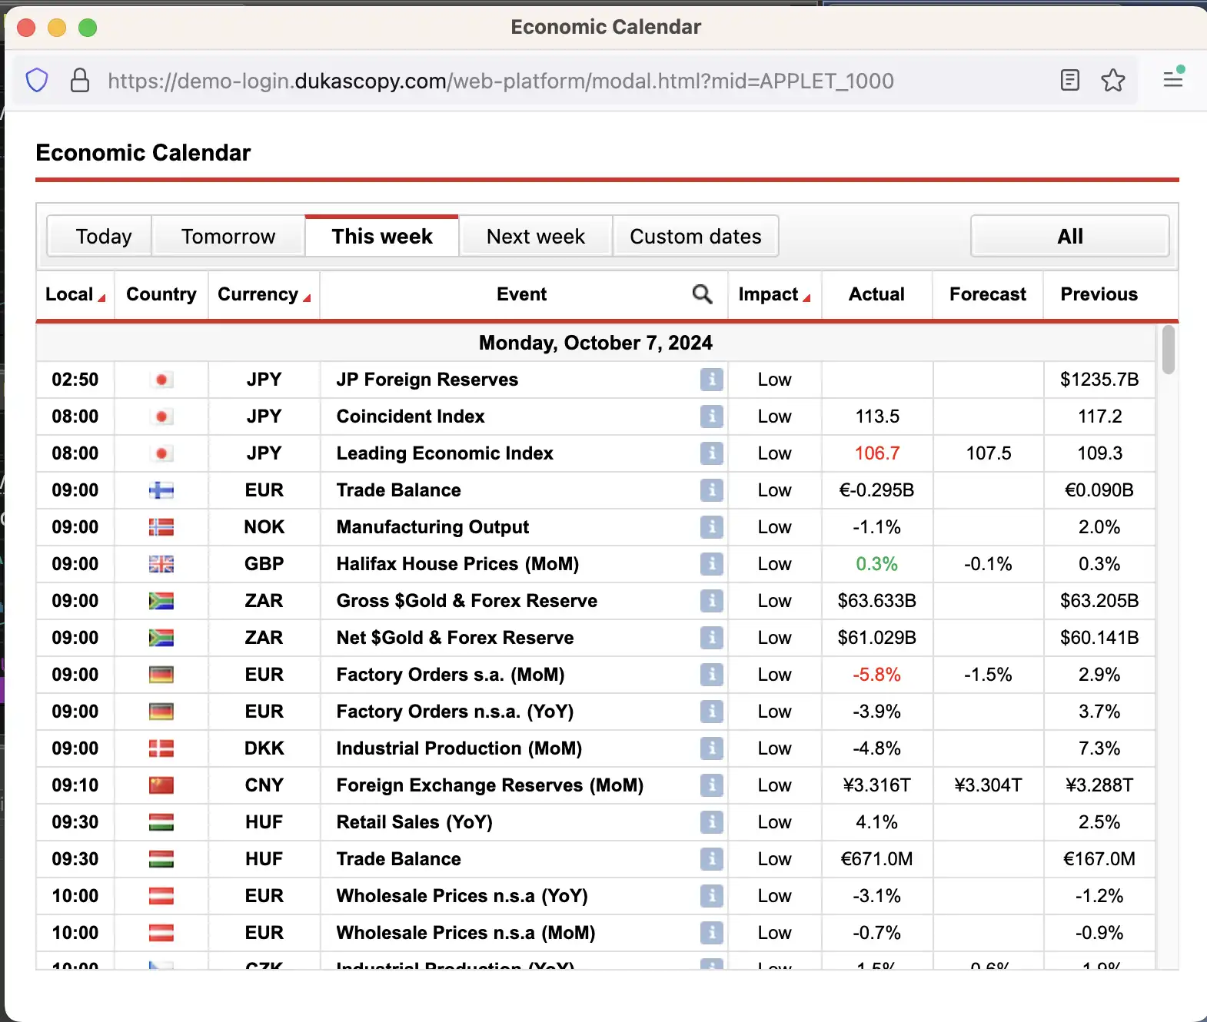Bookmark this page with the star icon
The height and width of the screenshot is (1022, 1207).
1112,81
